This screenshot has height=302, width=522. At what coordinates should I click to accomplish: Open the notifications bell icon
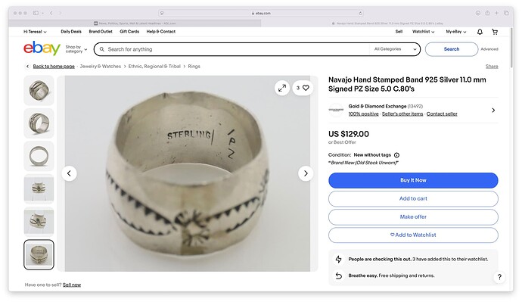(x=480, y=32)
